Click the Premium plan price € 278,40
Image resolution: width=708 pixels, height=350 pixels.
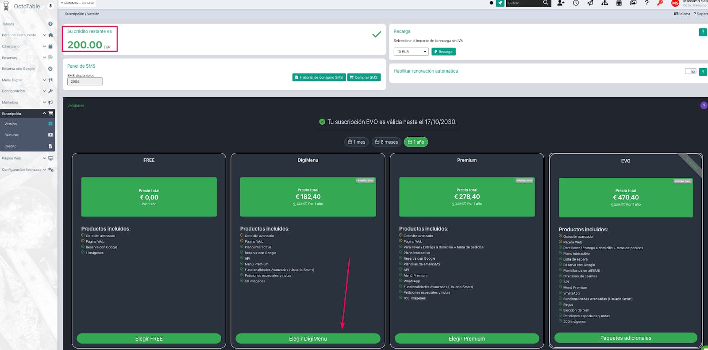pyautogui.click(x=467, y=197)
